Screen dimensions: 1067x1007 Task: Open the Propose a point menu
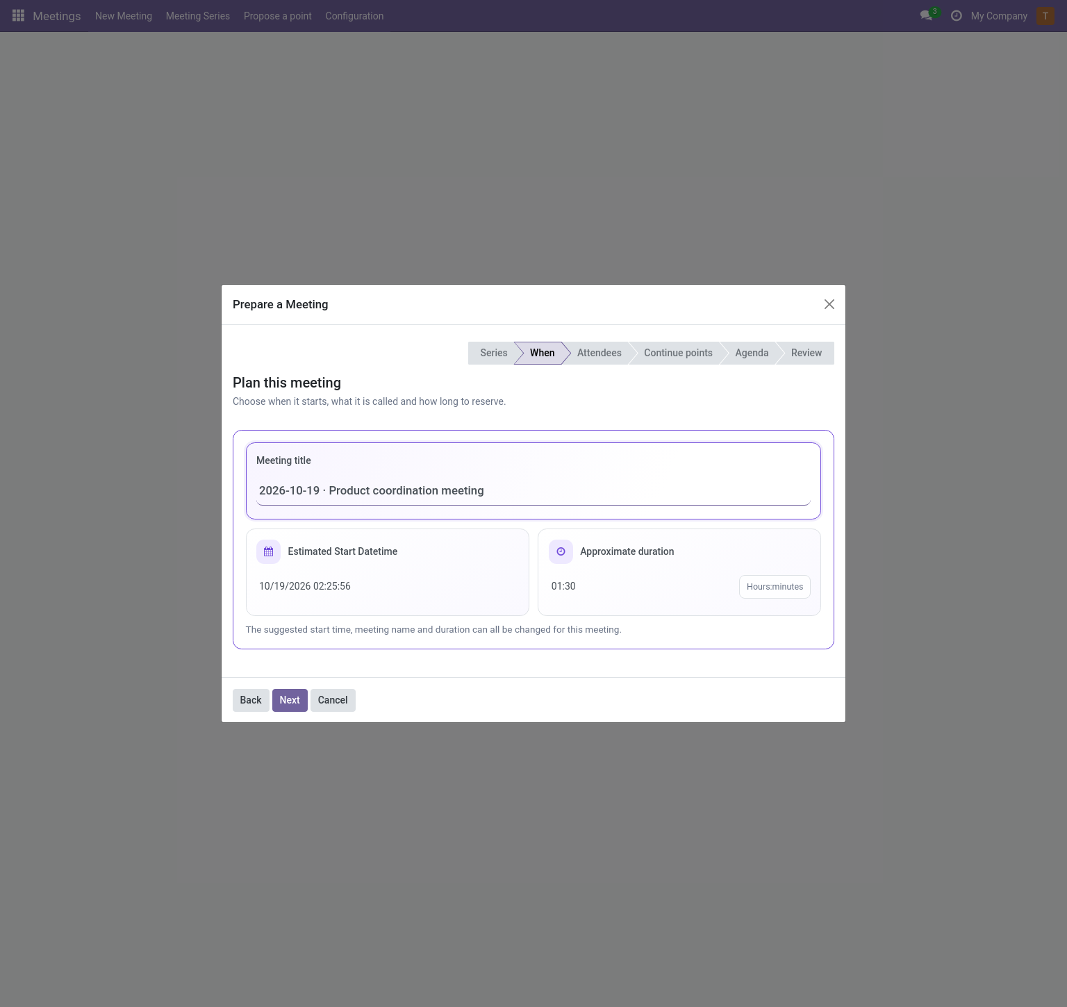[278, 16]
